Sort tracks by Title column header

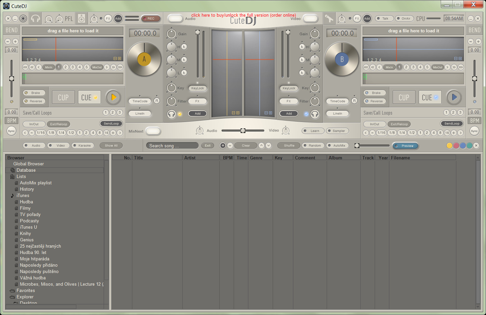click(157, 158)
